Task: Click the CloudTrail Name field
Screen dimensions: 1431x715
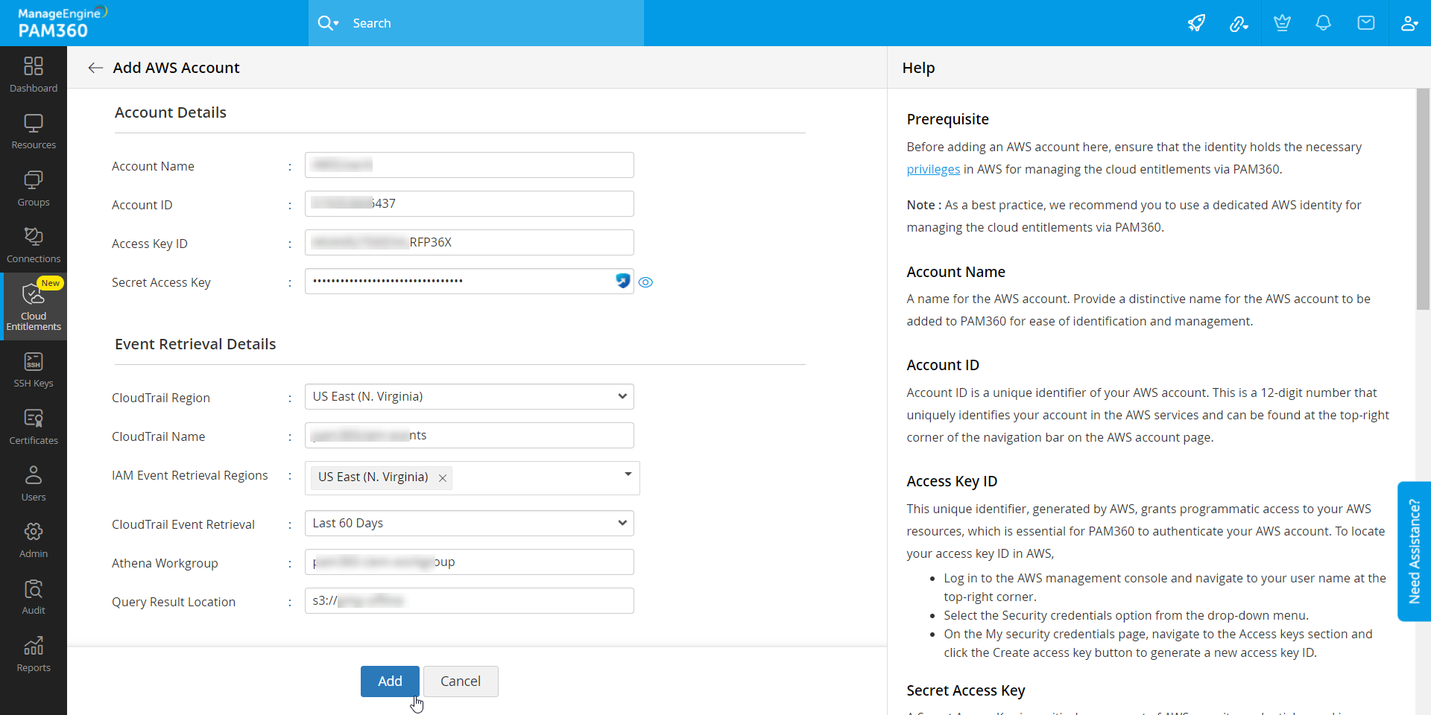Action: (x=470, y=436)
